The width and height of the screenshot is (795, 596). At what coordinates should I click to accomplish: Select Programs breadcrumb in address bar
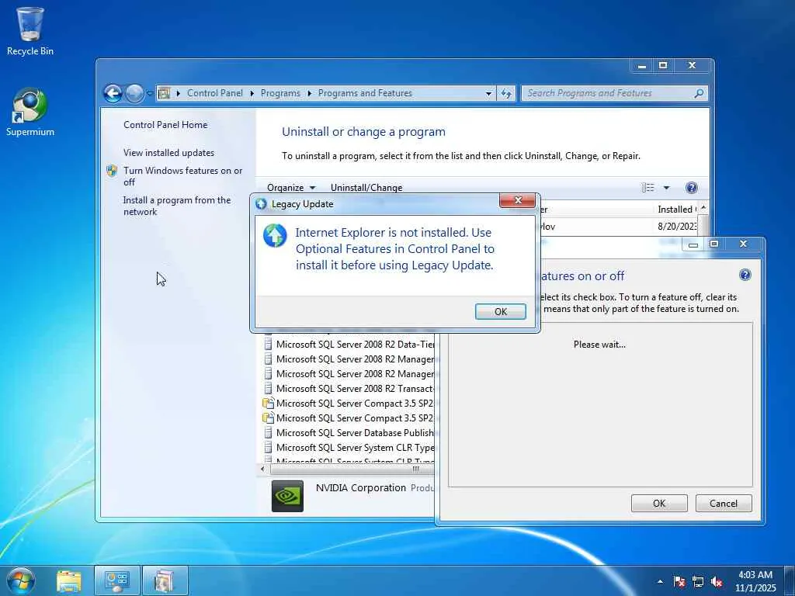point(280,93)
